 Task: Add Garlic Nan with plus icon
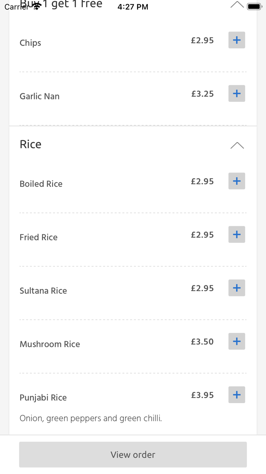click(x=236, y=93)
